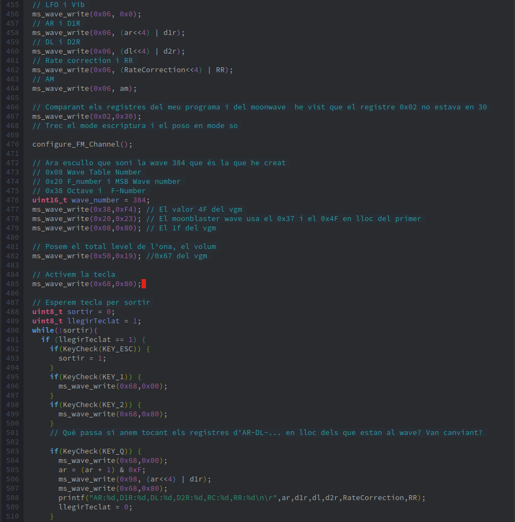Click the 'Què passa si anem tocant' comment
515x522 pixels.
click(x=266, y=433)
